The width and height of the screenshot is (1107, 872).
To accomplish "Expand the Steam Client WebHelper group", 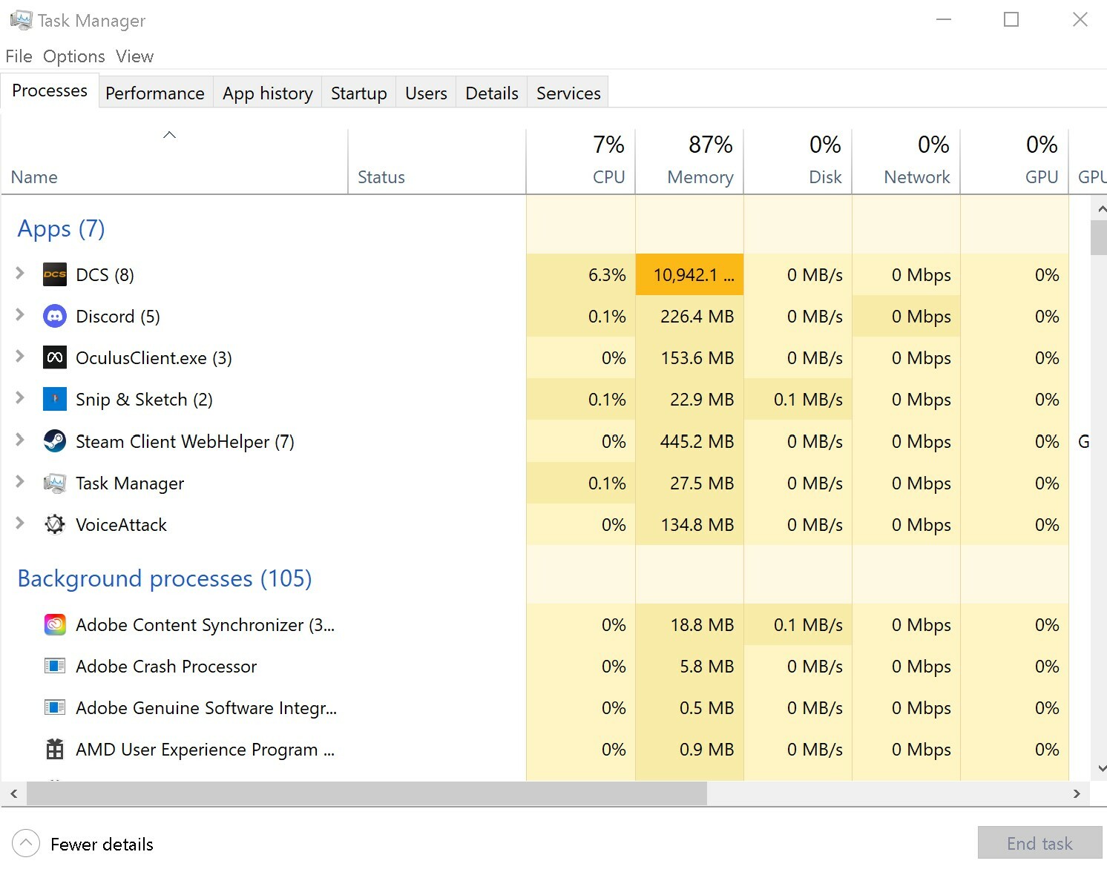I will (20, 440).
